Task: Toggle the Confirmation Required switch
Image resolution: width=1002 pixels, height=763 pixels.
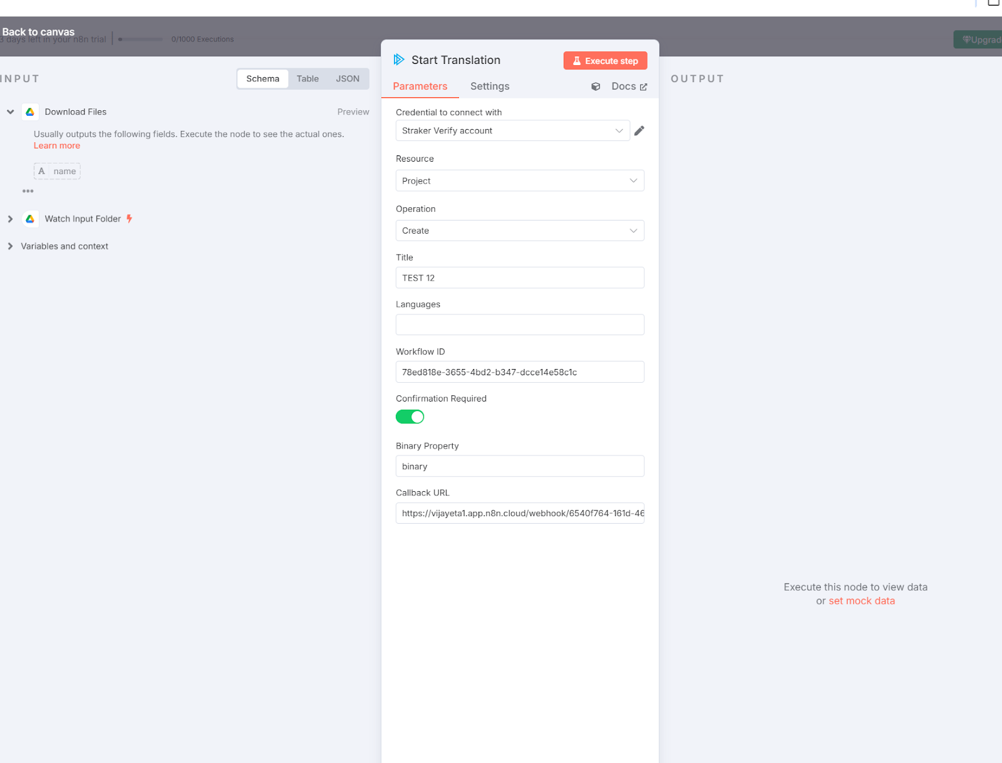Action: (410, 417)
